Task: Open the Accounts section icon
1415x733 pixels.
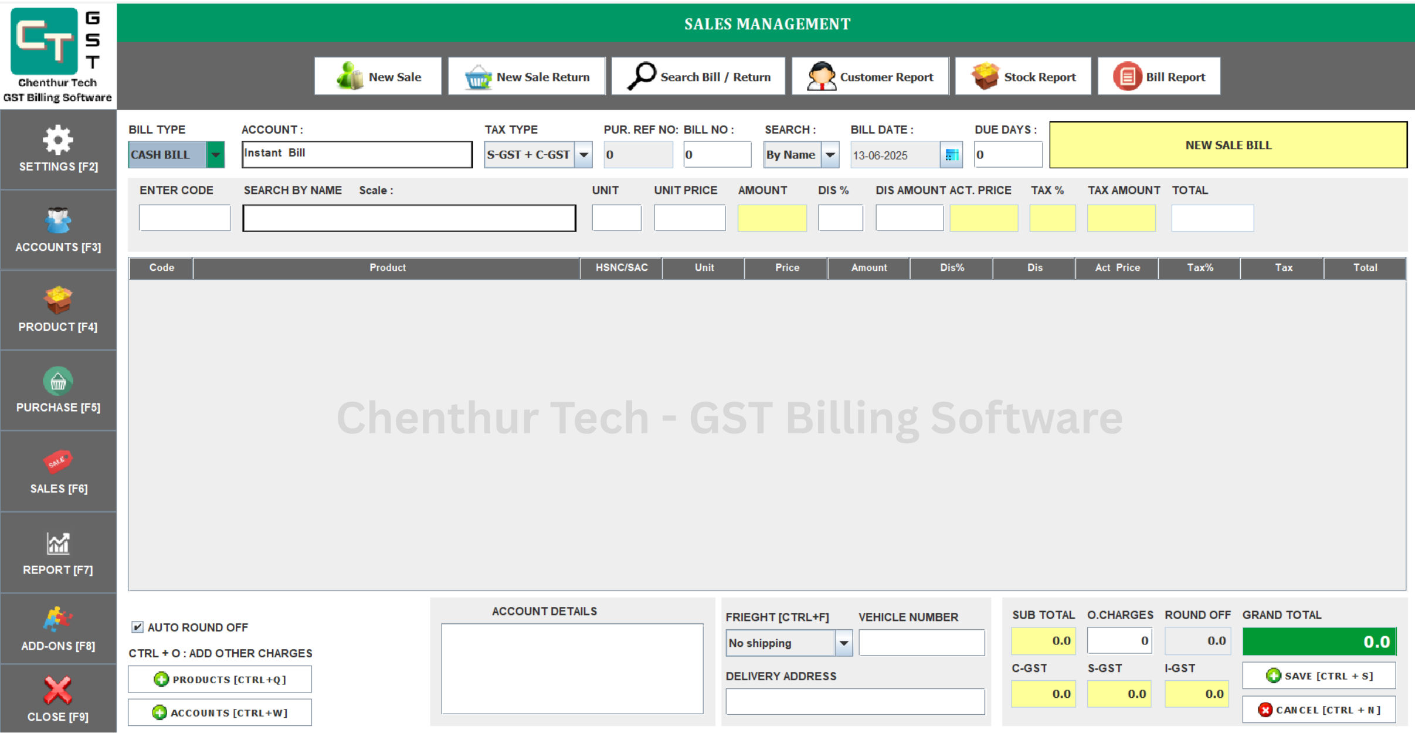Action: click(x=57, y=220)
